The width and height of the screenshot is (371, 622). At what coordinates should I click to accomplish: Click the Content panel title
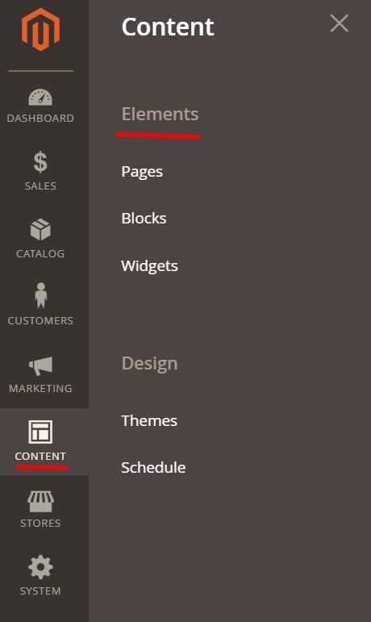[x=168, y=27]
